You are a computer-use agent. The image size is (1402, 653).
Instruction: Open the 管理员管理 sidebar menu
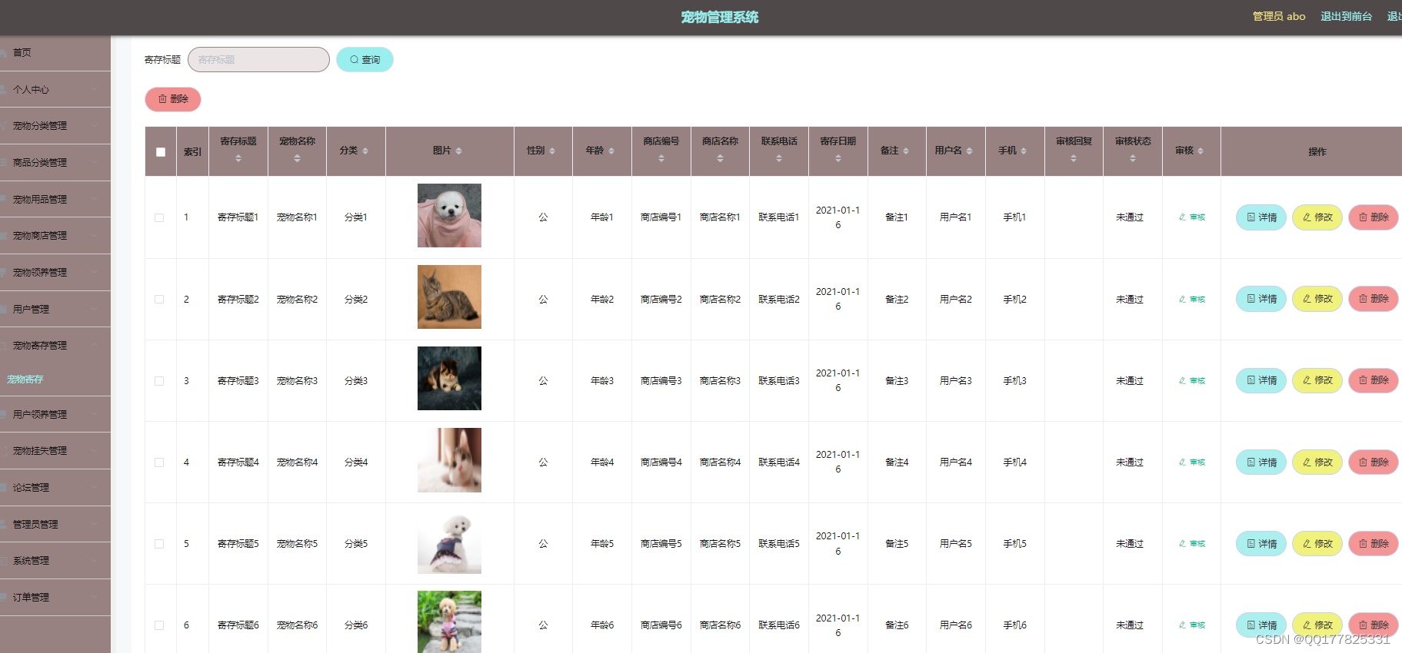[x=55, y=525]
